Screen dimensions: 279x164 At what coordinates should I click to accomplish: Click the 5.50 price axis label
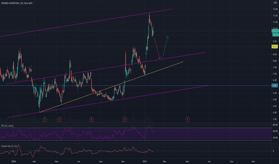[275, 93]
